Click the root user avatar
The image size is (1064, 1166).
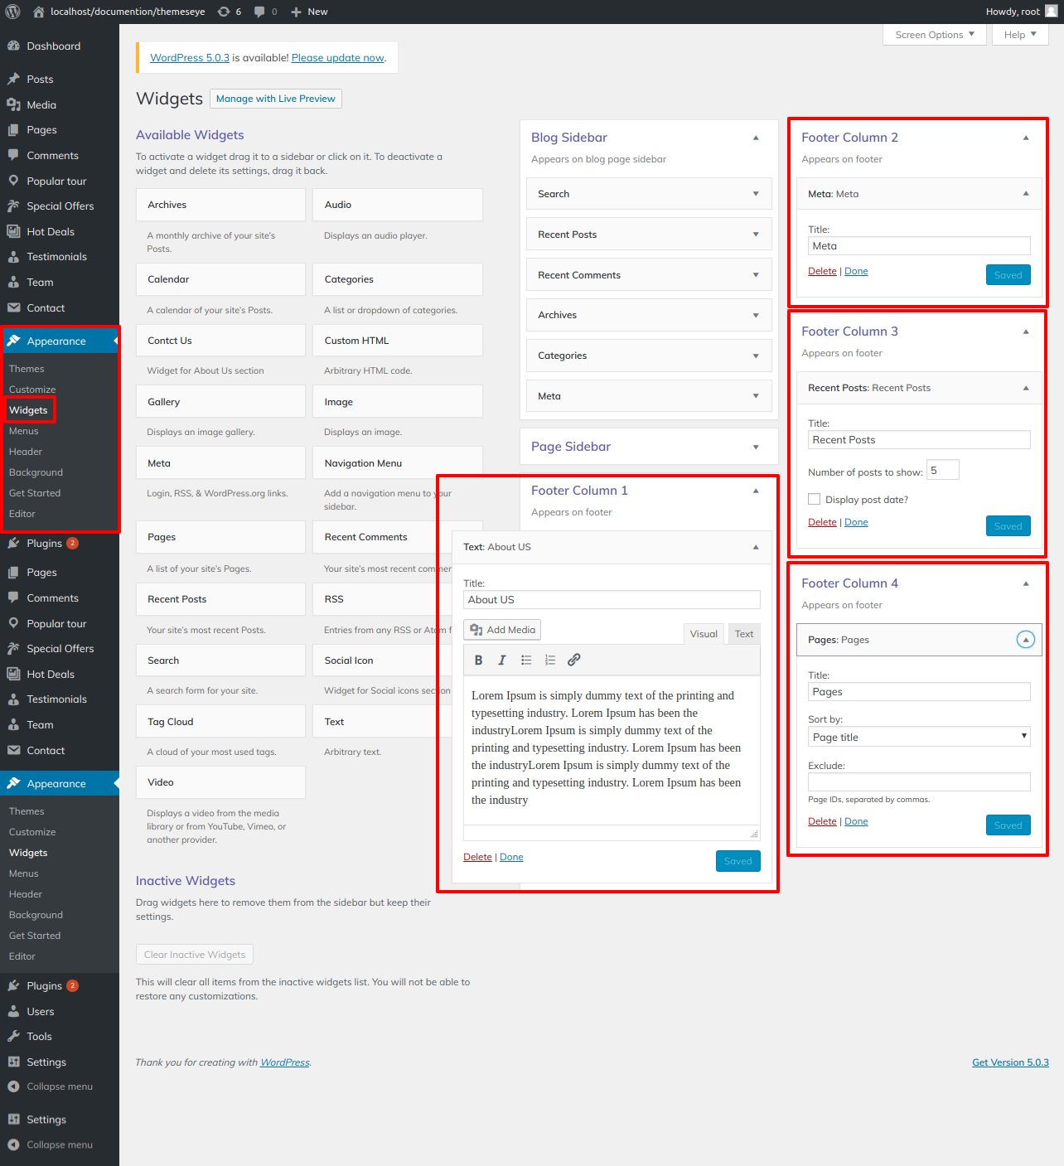1051,12
